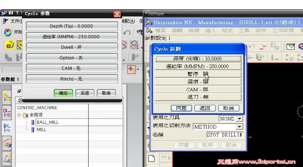Open the 工具 menu in Unigraphics NX
The width and height of the screenshot is (303, 167).
[x=244, y=31]
